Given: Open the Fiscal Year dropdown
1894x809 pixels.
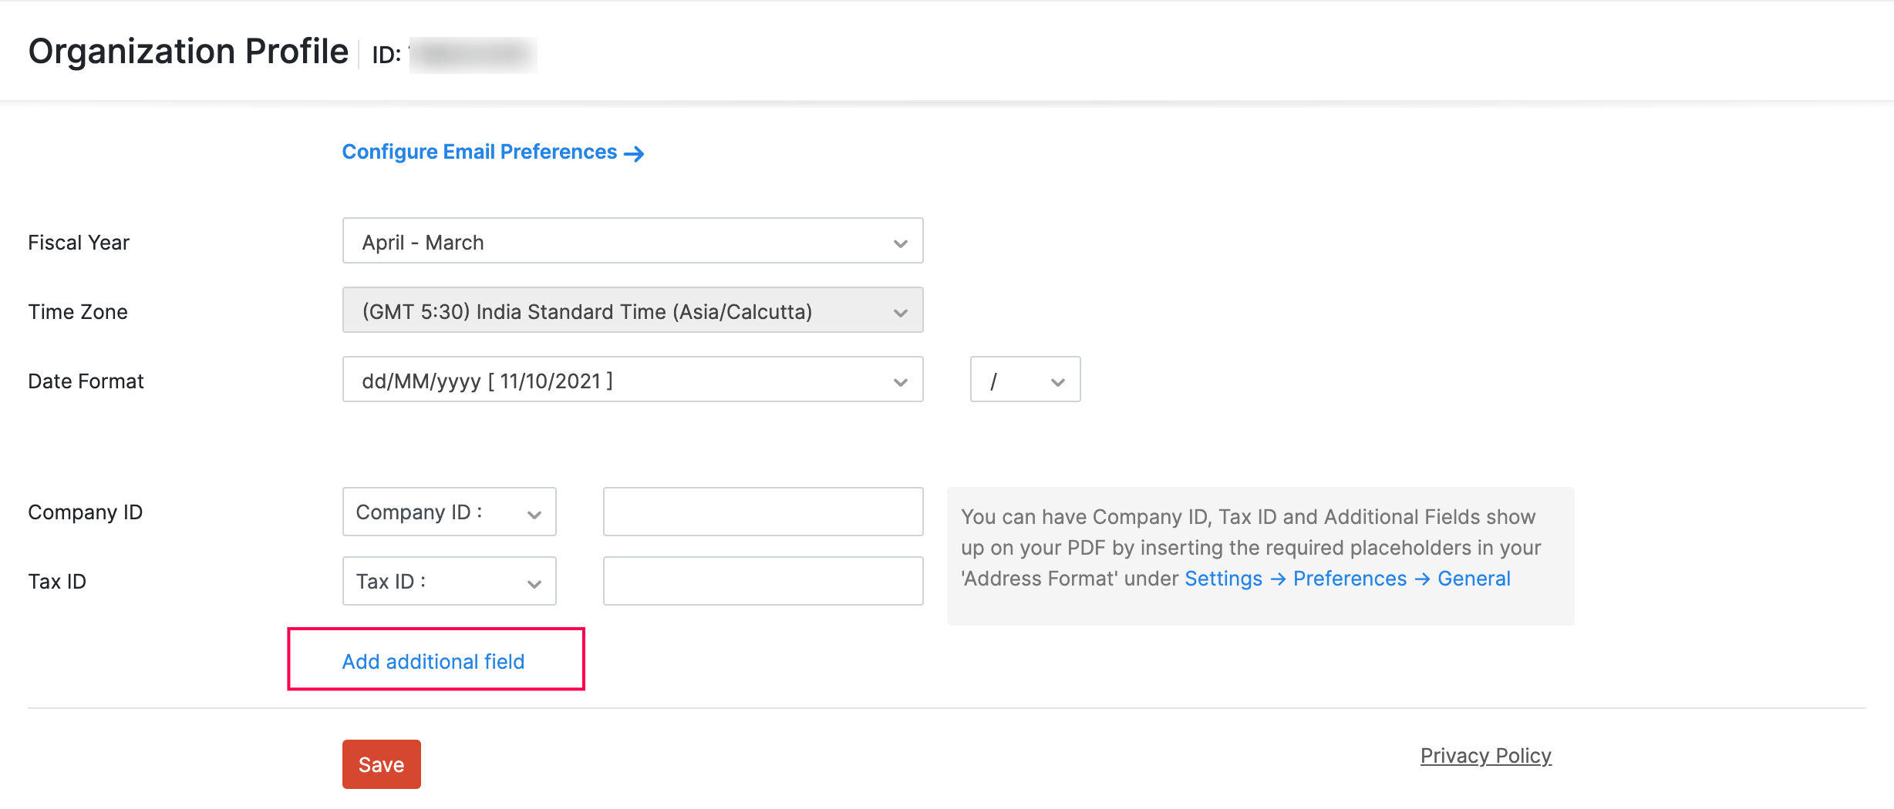Looking at the screenshot, I should pyautogui.click(x=632, y=242).
